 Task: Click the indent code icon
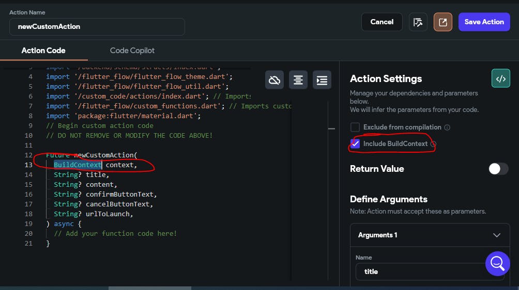322,80
